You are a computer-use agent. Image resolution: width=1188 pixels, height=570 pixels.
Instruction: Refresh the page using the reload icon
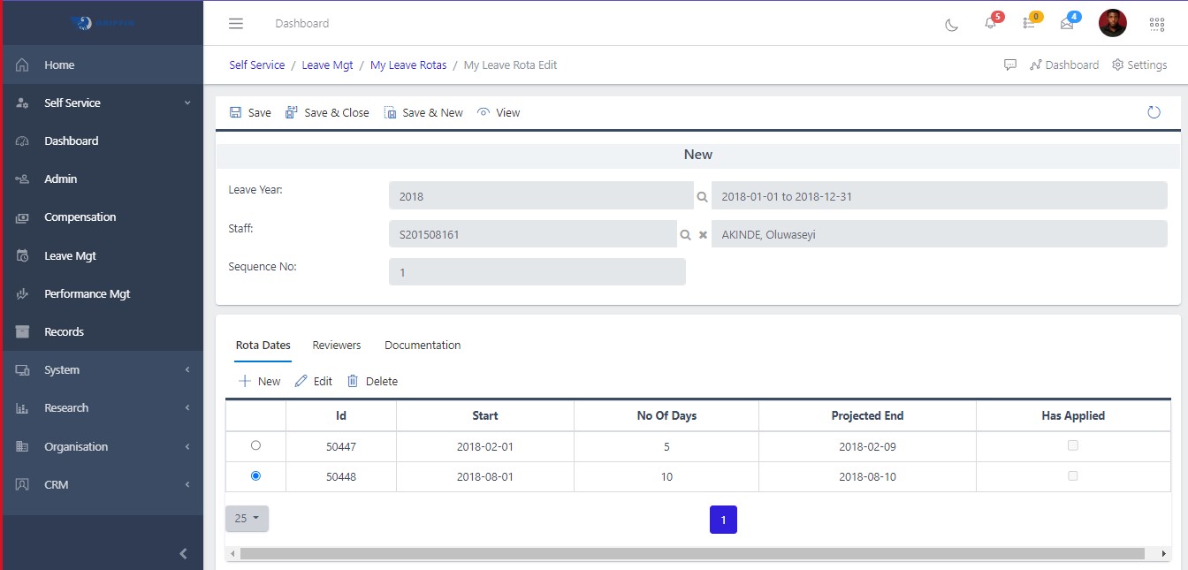(1154, 112)
